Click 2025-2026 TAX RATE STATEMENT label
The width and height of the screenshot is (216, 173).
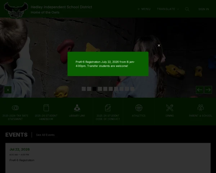click(15, 117)
